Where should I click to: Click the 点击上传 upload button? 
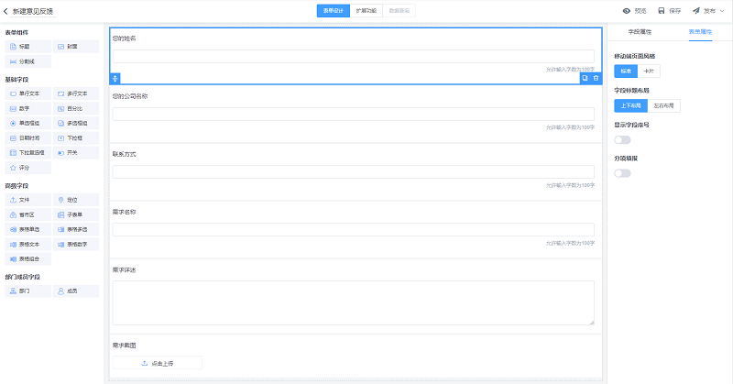pyautogui.click(x=157, y=363)
